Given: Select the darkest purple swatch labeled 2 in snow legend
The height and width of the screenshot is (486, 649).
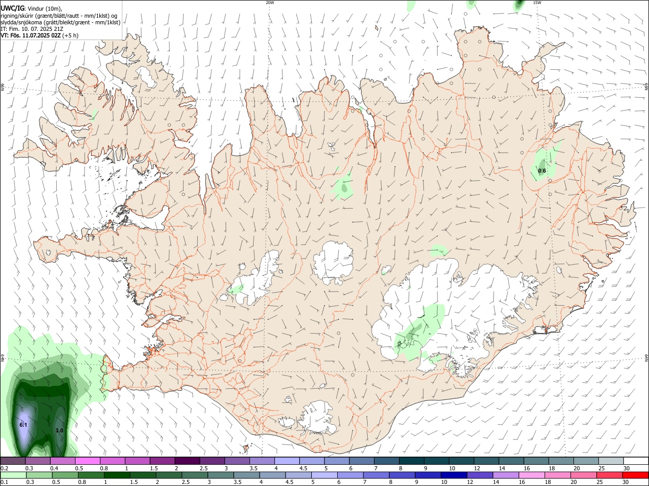Looking at the screenshot, I should tap(187, 461).
